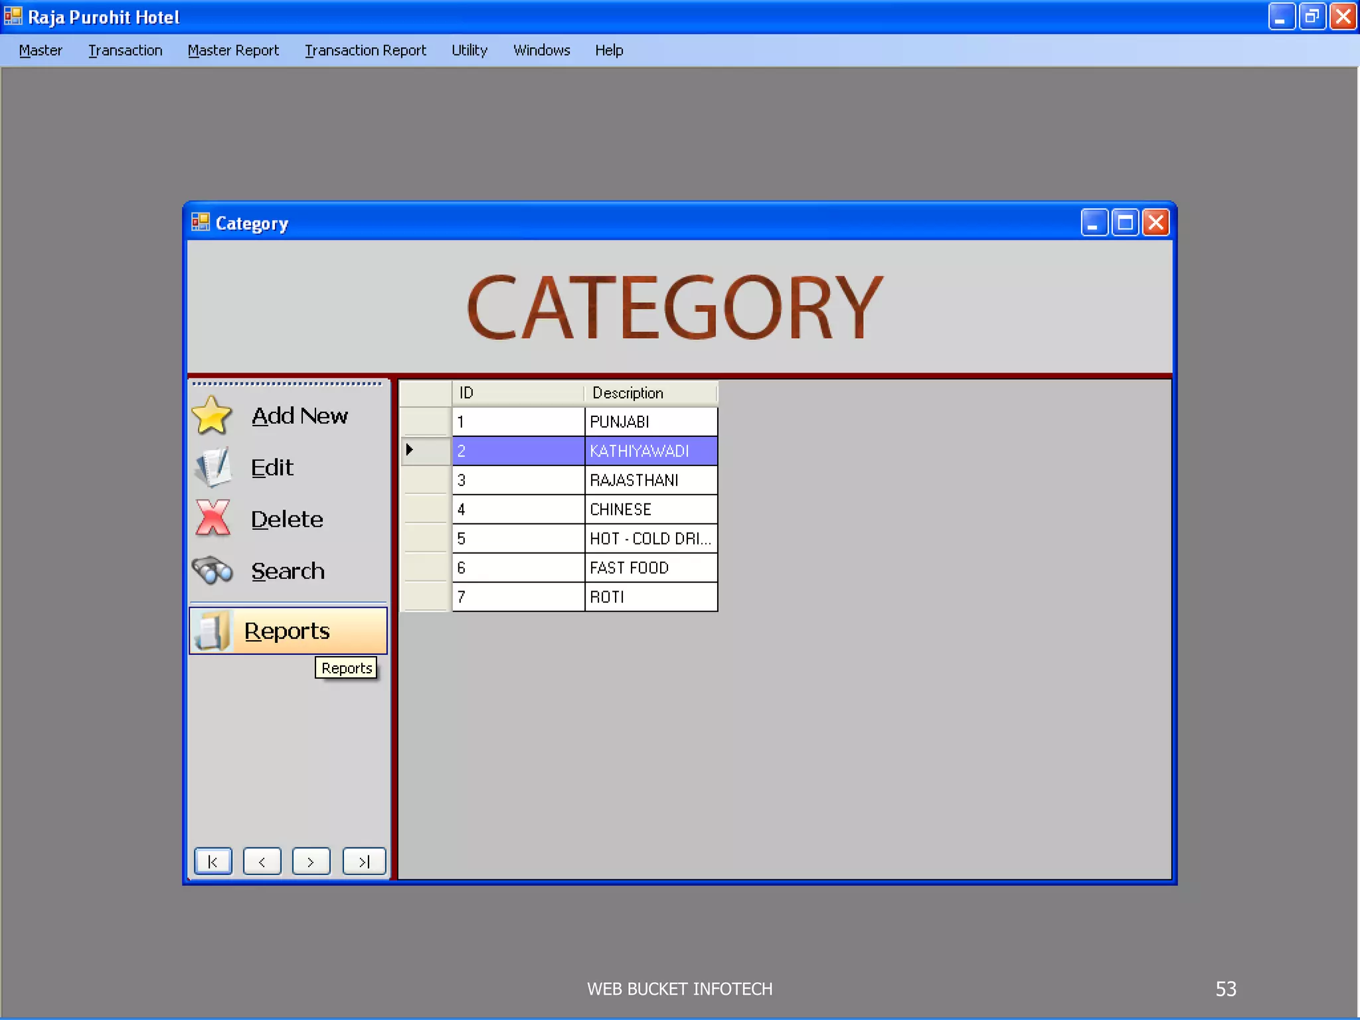
Task: Click the binoculars Search icon
Action: 212,570
